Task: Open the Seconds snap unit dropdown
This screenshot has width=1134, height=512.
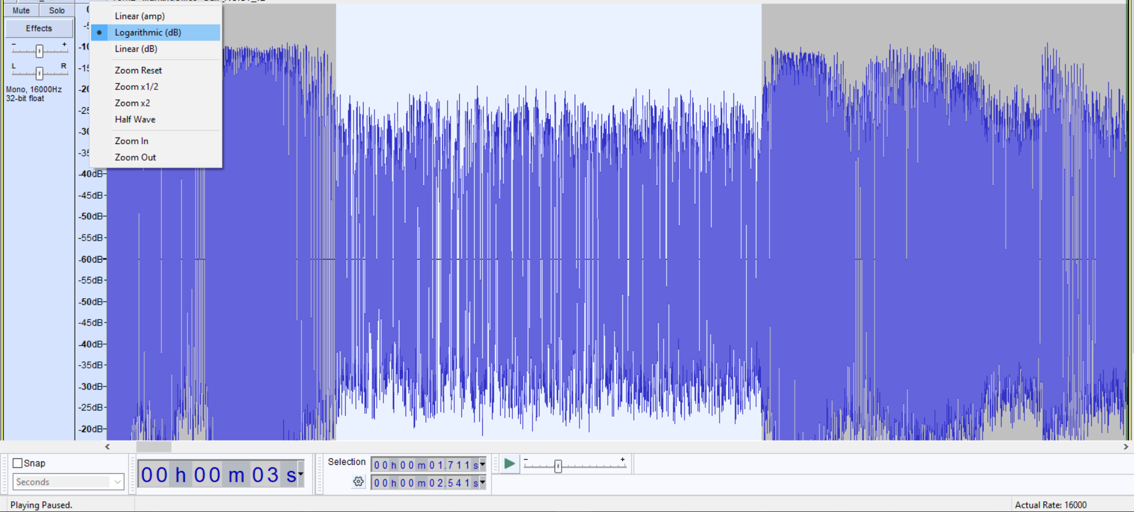Action: (x=68, y=482)
